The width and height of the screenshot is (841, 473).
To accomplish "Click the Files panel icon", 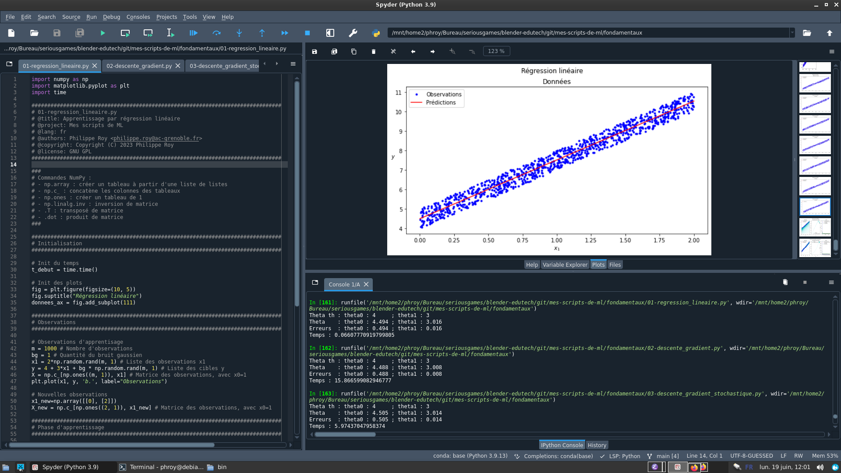I will pyautogui.click(x=615, y=265).
